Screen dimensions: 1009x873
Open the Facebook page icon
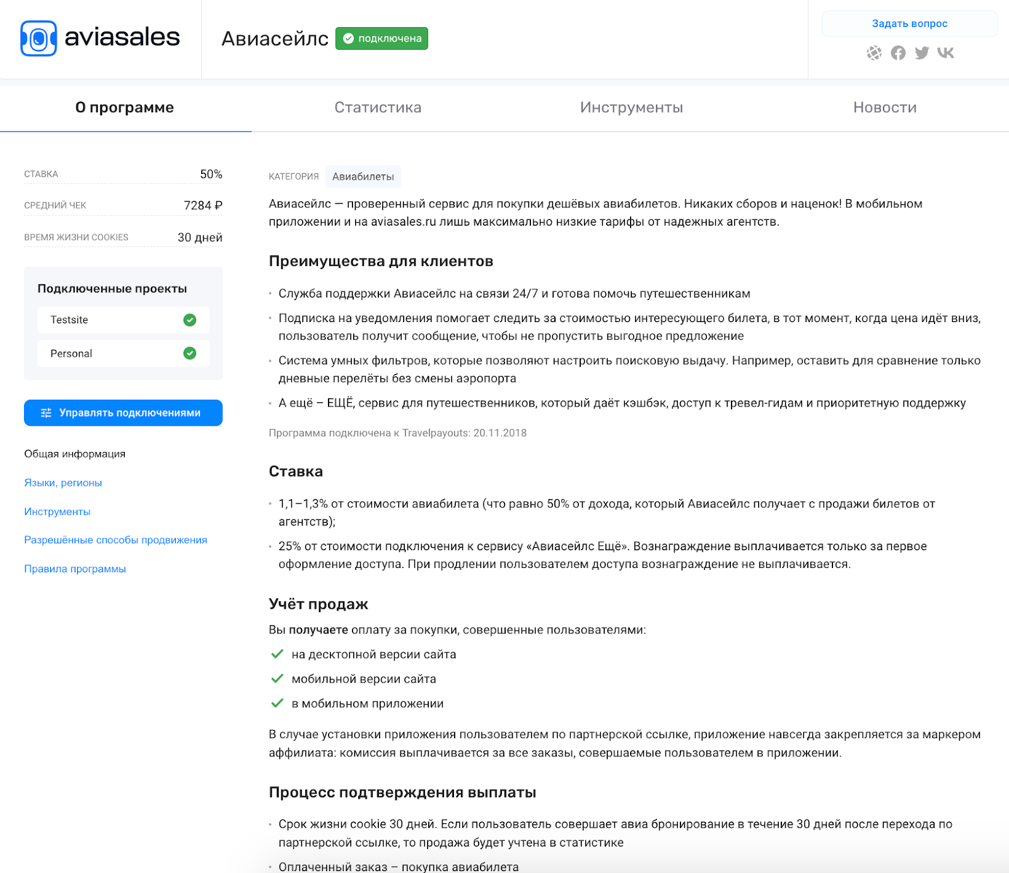click(x=898, y=53)
